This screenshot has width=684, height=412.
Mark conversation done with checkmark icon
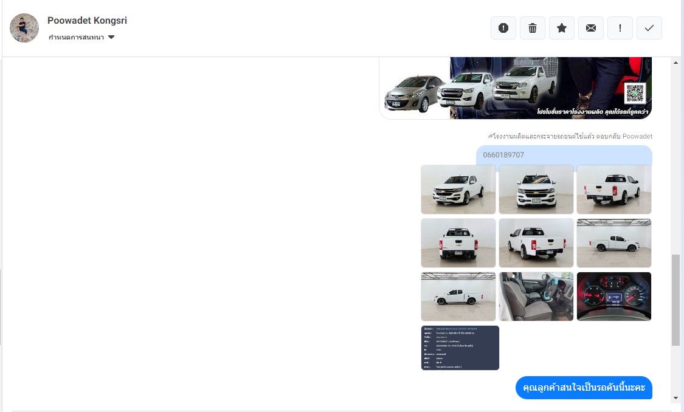coord(649,28)
